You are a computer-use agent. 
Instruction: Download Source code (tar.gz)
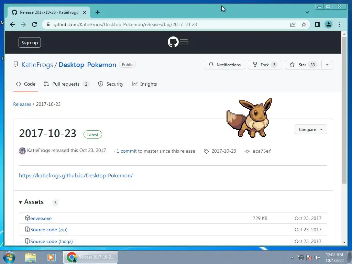tap(52, 241)
